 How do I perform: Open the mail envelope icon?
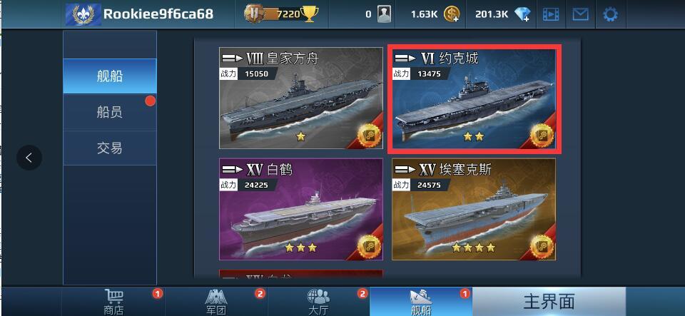tap(580, 15)
